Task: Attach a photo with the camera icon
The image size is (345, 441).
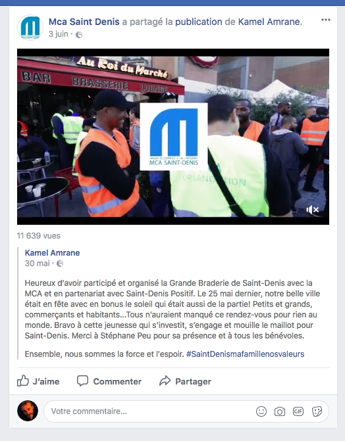Action: (280, 411)
